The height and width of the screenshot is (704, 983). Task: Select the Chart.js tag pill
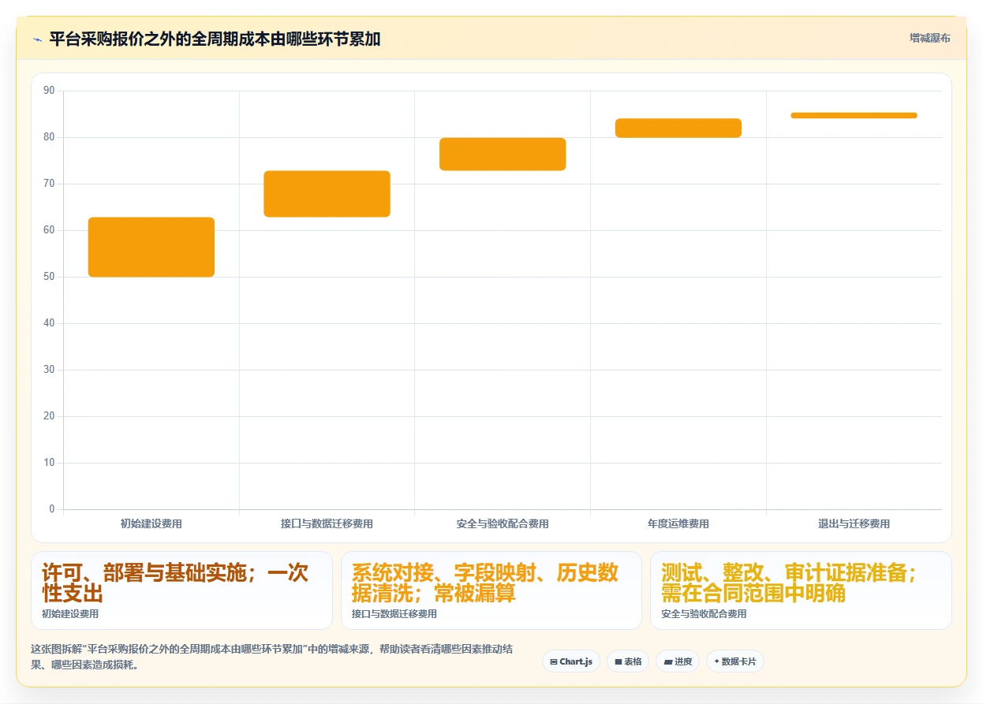pyautogui.click(x=571, y=661)
